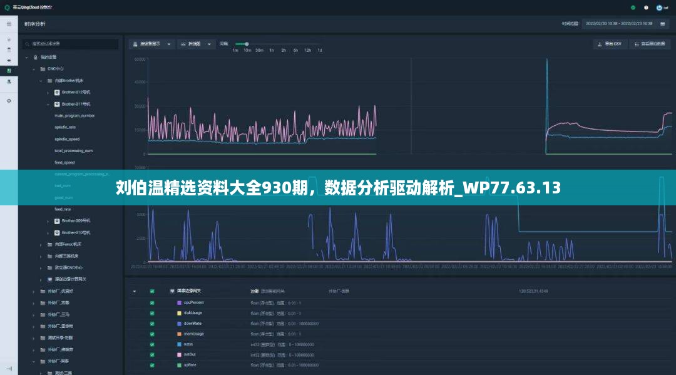Open the line chart type dropdown
Image resolution: width=676 pixels, height=375 pixels.
[x=195, y=44]
